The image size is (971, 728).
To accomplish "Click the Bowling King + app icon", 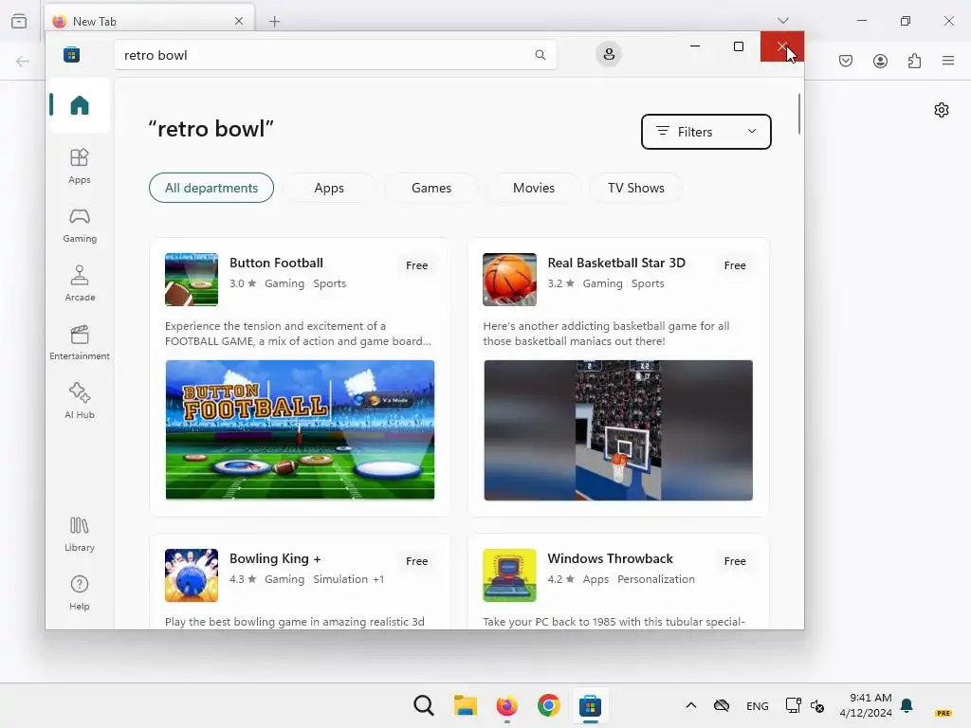I will coord(192,575).
